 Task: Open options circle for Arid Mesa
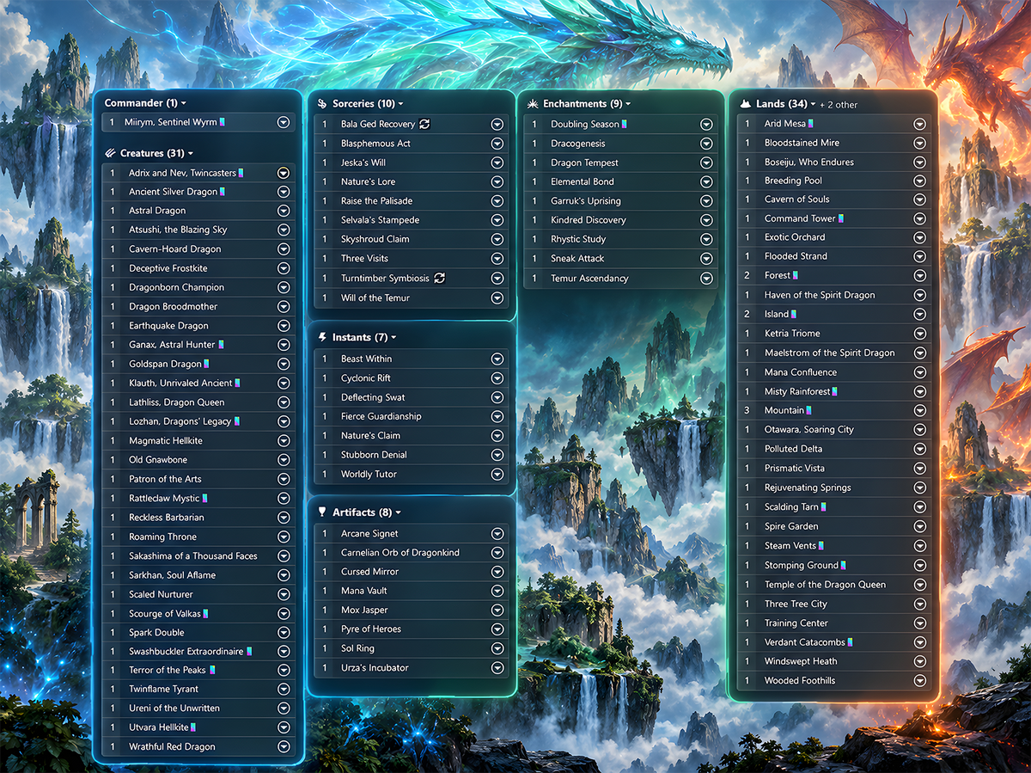tap(919, 124)
